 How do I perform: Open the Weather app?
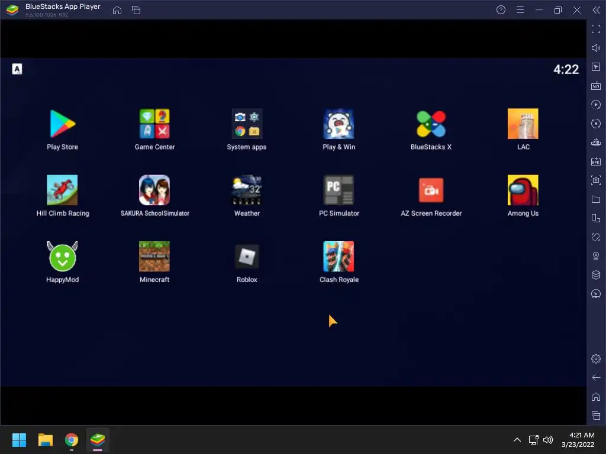247,190
